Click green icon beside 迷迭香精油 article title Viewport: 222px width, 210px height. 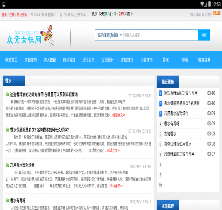pos(7,94)
